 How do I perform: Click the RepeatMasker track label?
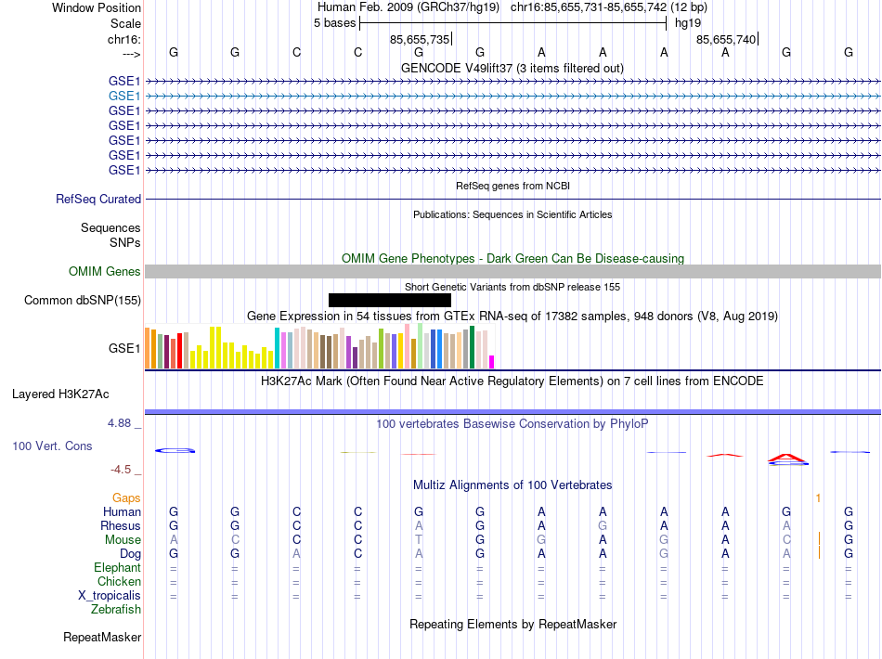[x=102, y=637]
